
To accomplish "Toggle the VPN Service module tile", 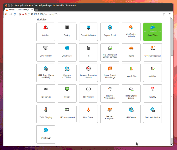I will tap(131, 114).
